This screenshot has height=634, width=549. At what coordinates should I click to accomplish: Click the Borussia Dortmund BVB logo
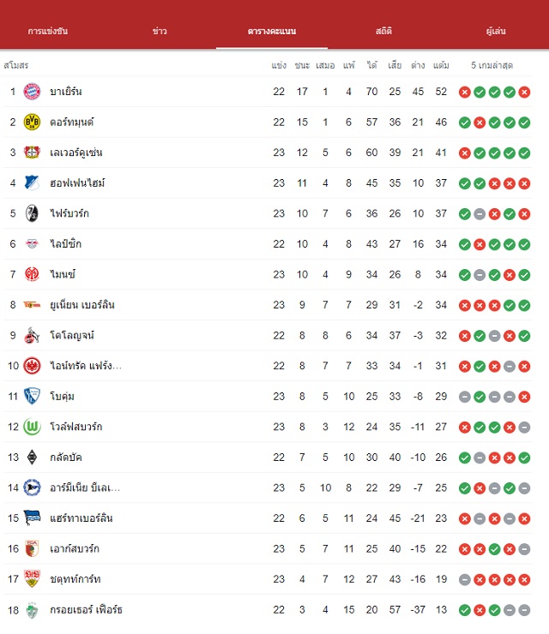point(32,122)
